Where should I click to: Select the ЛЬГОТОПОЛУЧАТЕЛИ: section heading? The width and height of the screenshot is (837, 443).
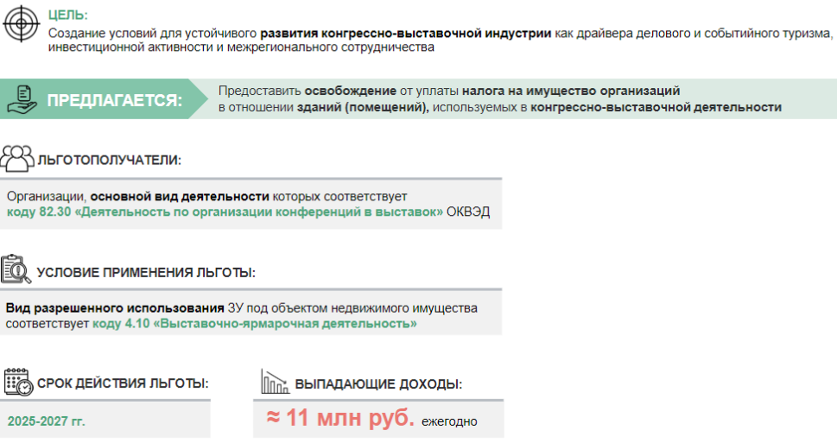click(110, 161)
